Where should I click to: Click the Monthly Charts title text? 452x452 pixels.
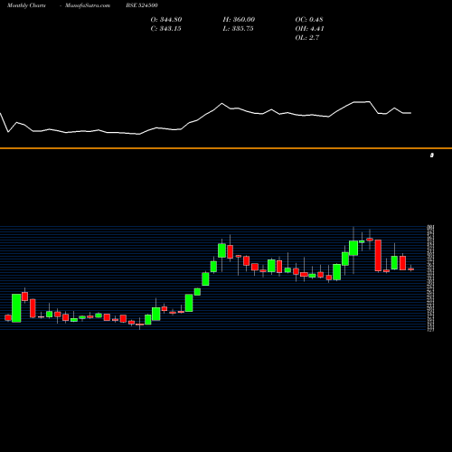coord(26,5)
